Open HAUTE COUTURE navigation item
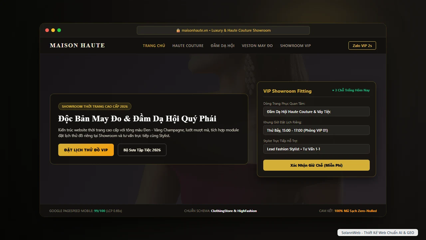The height and width of the screenshot is (240, 426). pyautogui.click(x=188, y=46)
